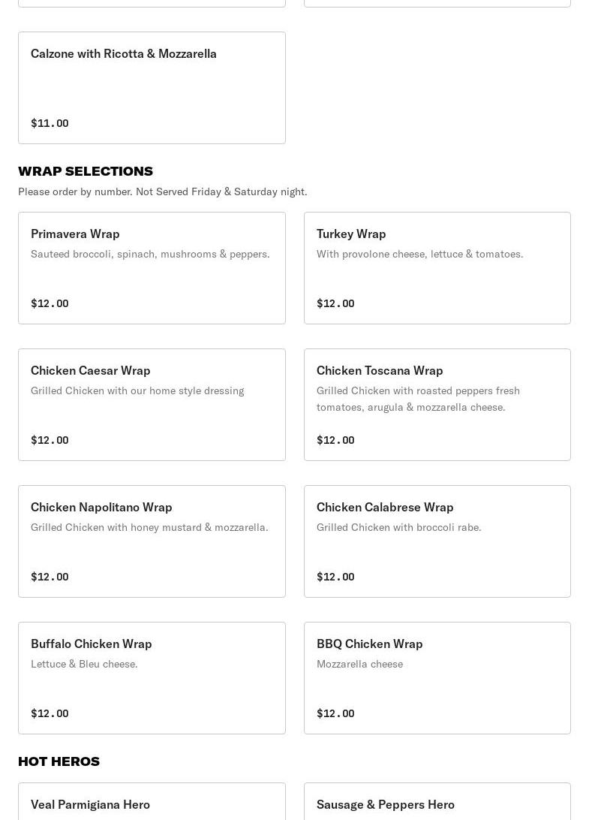Click the Hot Heros section heading
This screenshot has width=589, height=820.
[59, 761]
